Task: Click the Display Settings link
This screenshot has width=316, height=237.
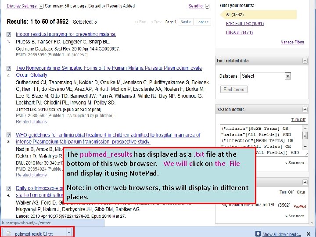Action: pos(22,6)
